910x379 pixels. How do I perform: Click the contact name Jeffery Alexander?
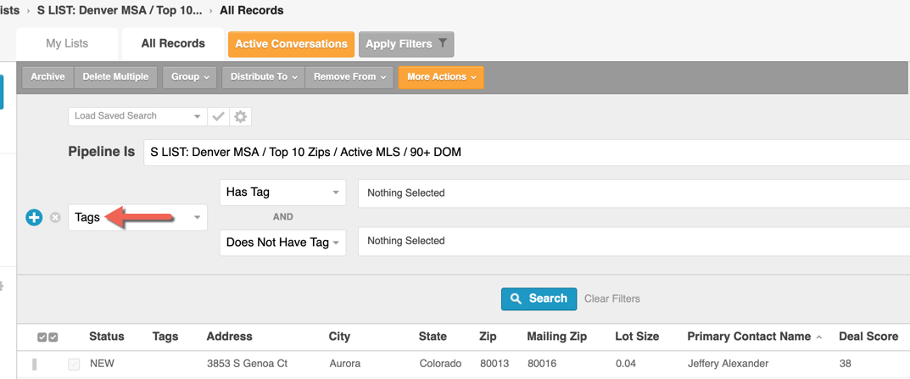point(729,364)
